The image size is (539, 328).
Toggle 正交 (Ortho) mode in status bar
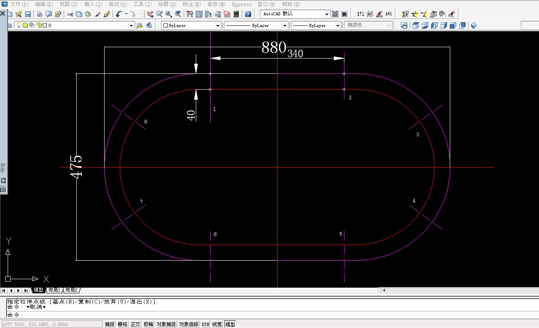[135, 324]
